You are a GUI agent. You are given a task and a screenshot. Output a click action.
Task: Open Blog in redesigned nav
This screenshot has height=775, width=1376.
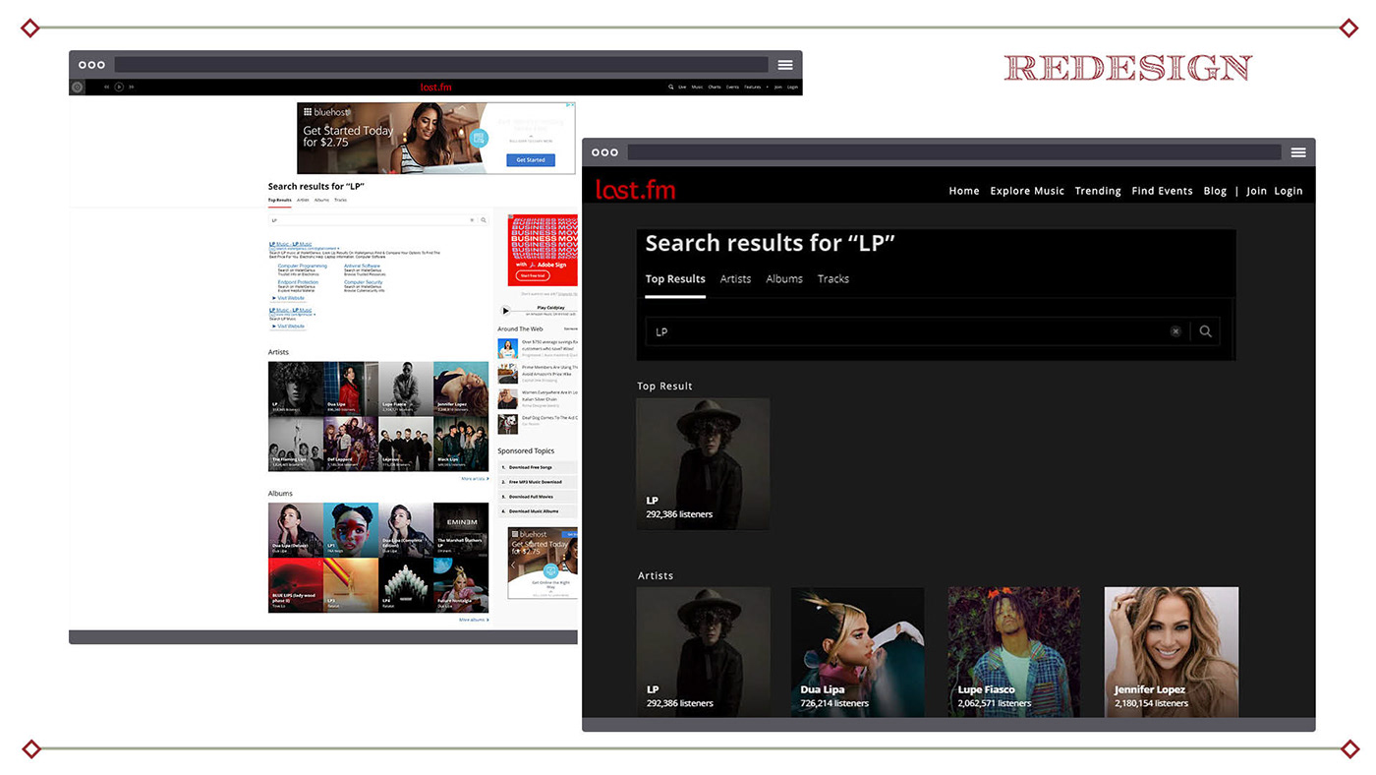tap(1215, 191)
